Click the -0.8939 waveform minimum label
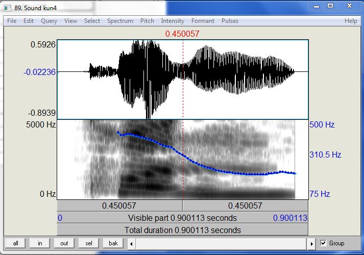This screenshot has width=364, height=255. coord(42,113)
